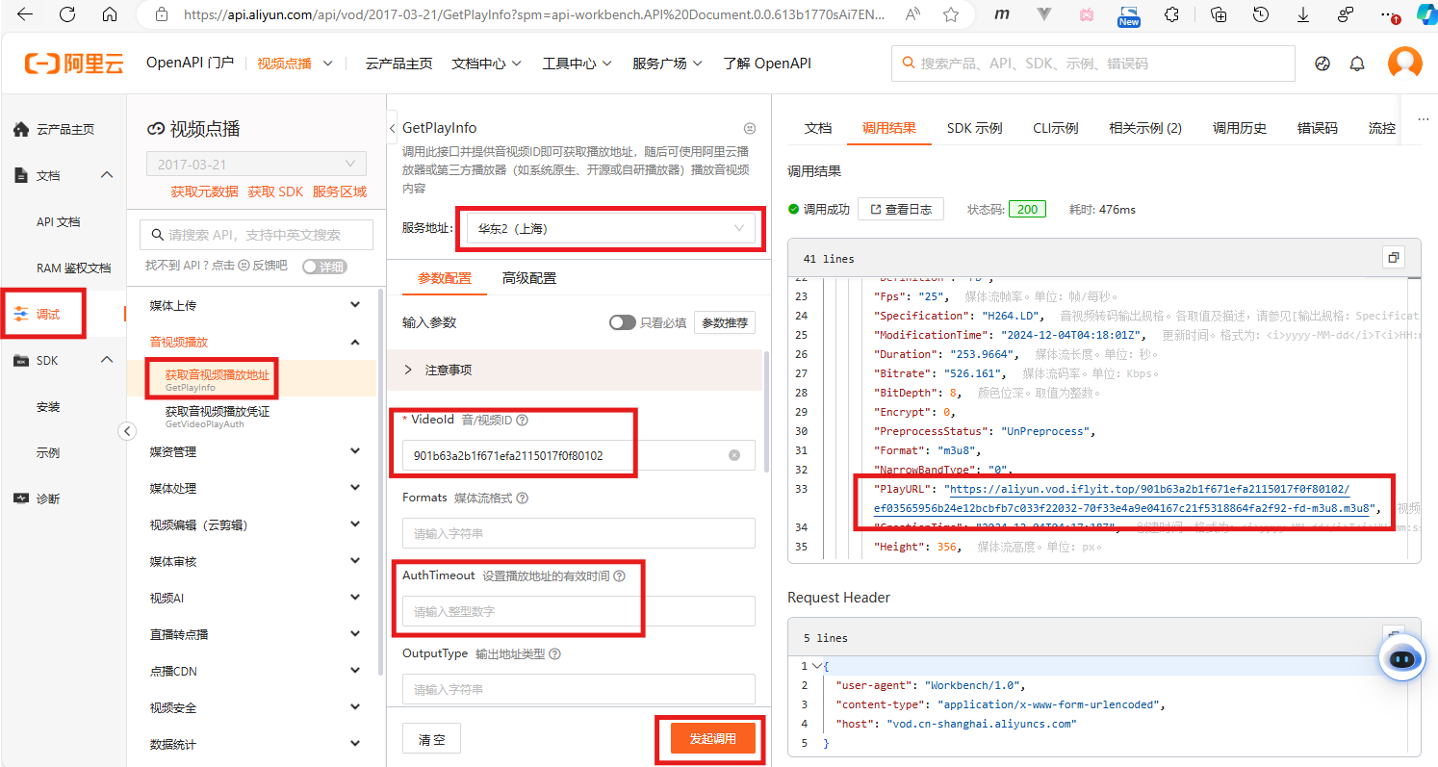Viewport: 1438px width, 767px height.
Task: Copy the result code with copy icon
Action: point(1393,257)
